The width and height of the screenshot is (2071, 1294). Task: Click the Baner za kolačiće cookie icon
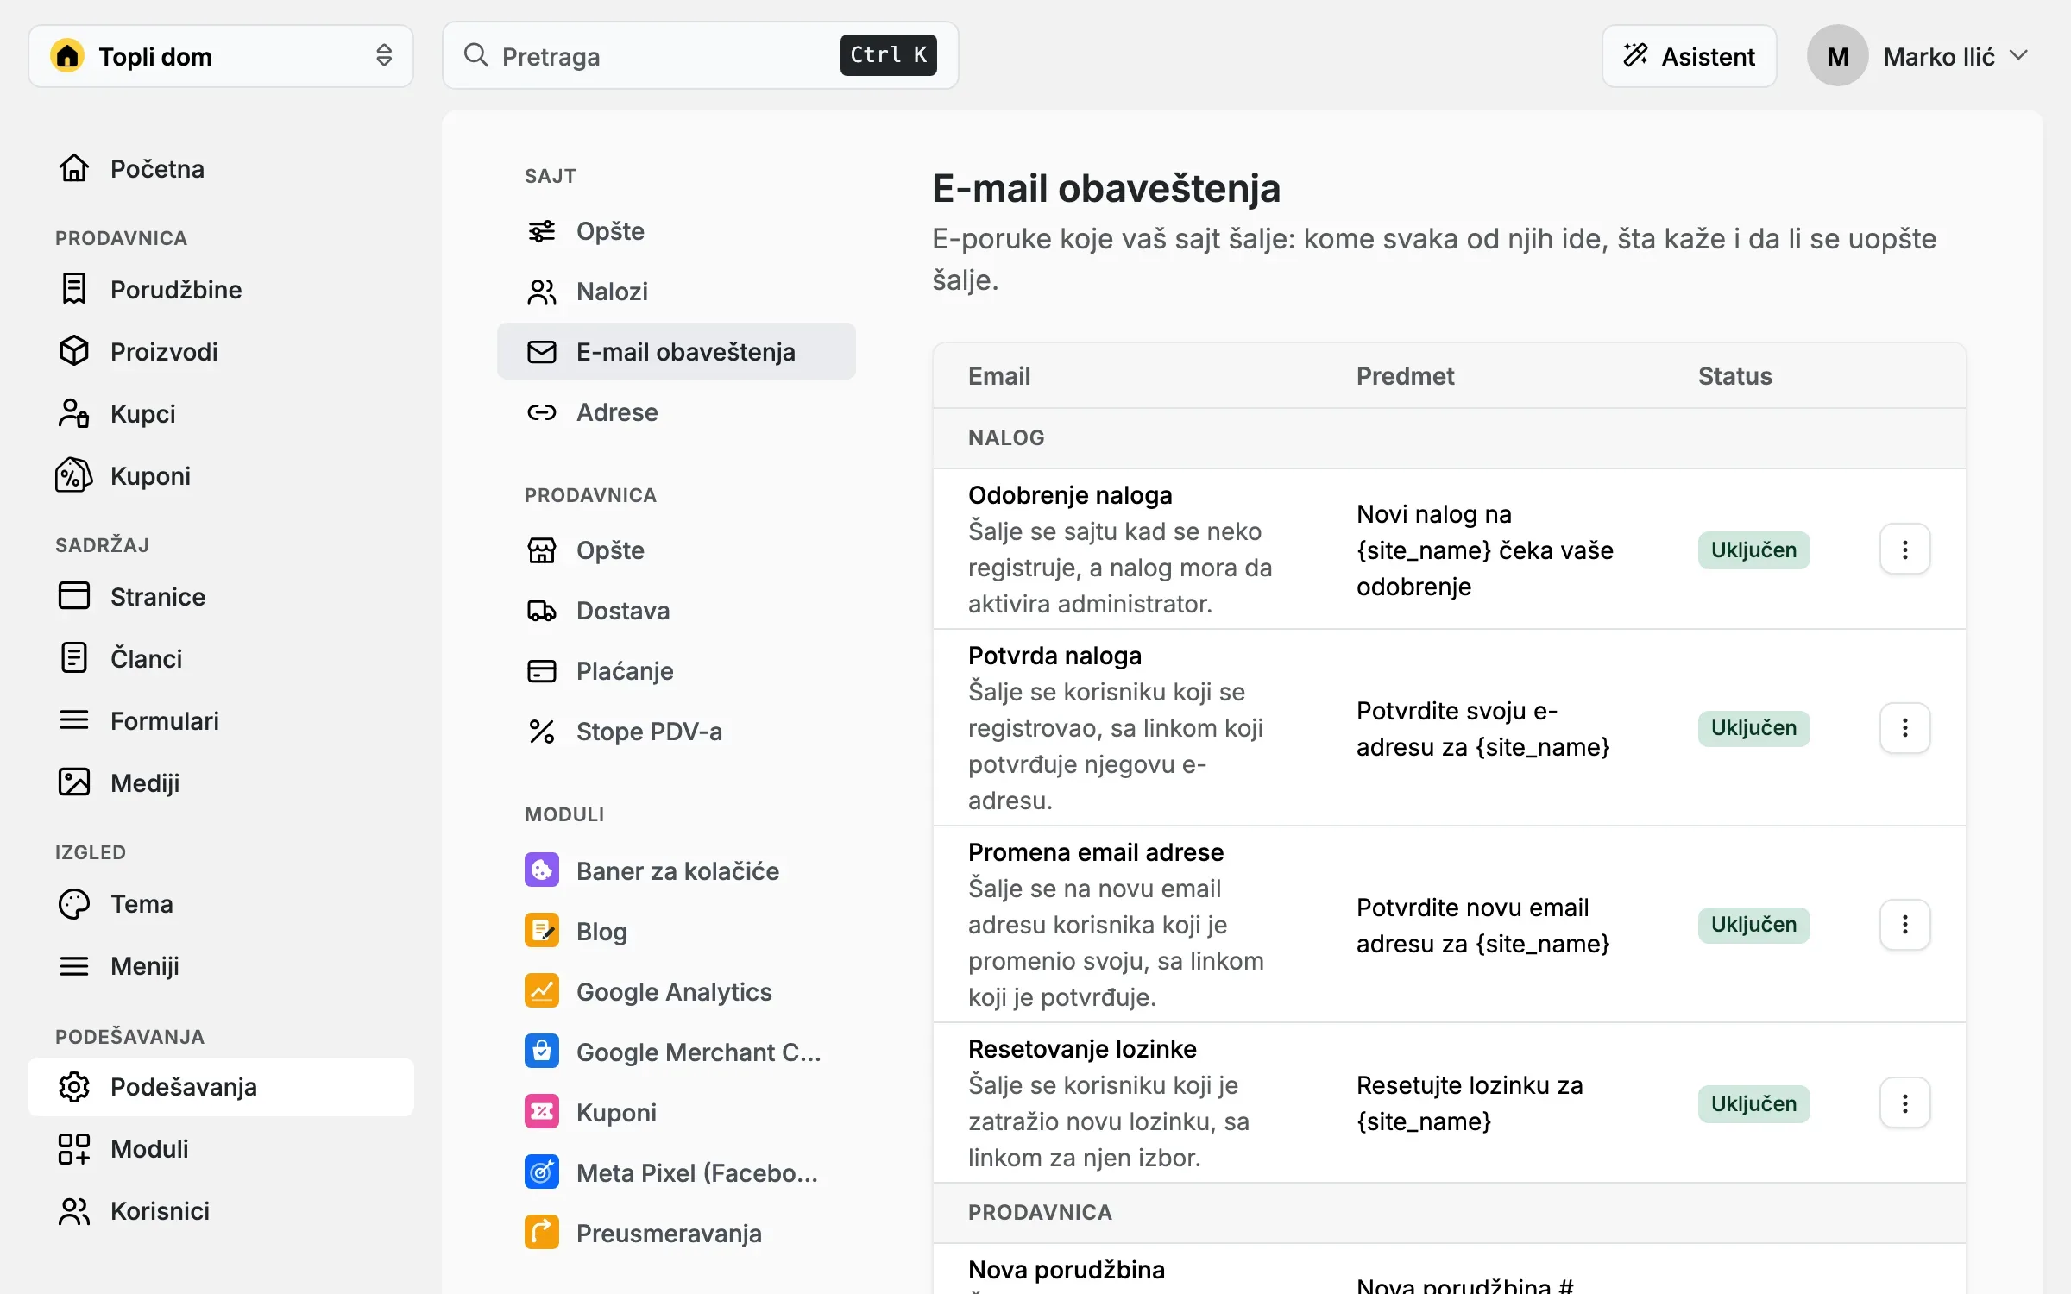tap(542, 870)
